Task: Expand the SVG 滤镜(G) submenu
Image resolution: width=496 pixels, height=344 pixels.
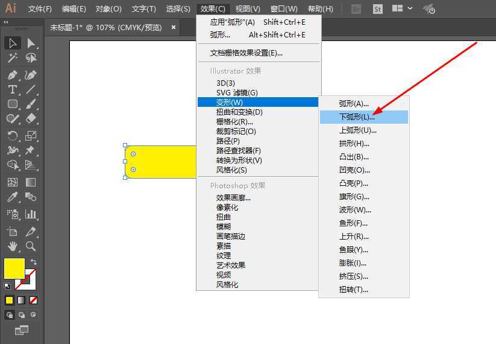Action: (258, 92)
